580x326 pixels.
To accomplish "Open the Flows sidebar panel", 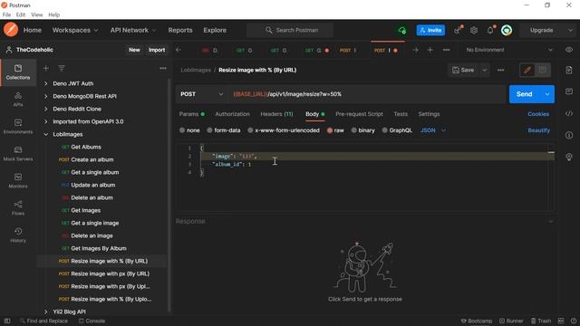I will tap(18, 208).
